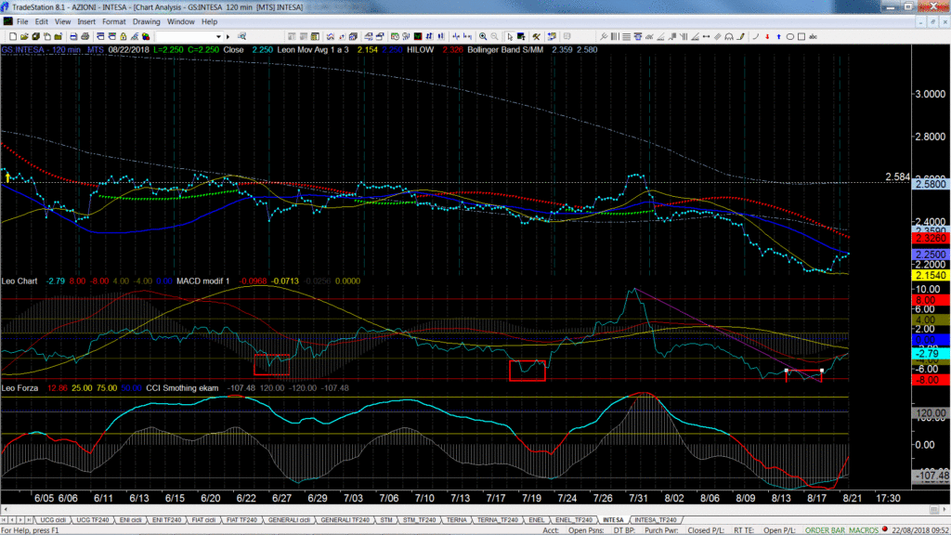951x535 pixels.
Task: Click the HILOW indicator label
Action: pos(421,50)
